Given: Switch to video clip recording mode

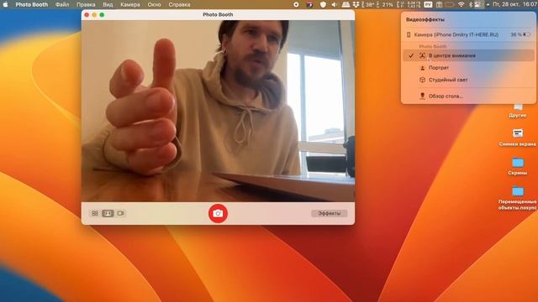Looking at the screenshot, I should (x=121, y=213).
